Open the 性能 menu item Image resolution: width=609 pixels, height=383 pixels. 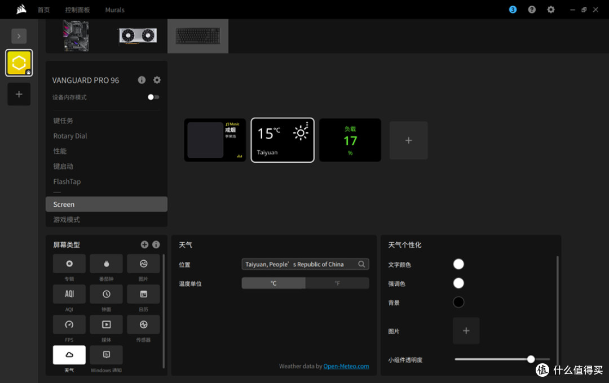point(107,151)
